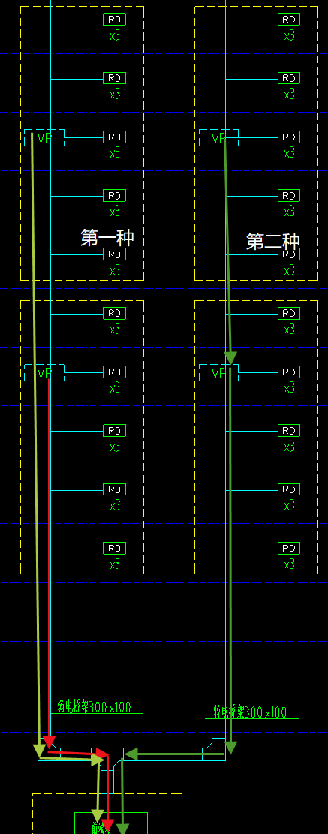The width and height of the screenshot is (328, 834).
Task: Select RD box wired to upper VP, 第一种 scheme
Action: click(x=114, y=137)
